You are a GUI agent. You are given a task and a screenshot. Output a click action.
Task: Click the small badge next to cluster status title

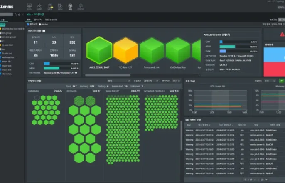pos(44,31)
